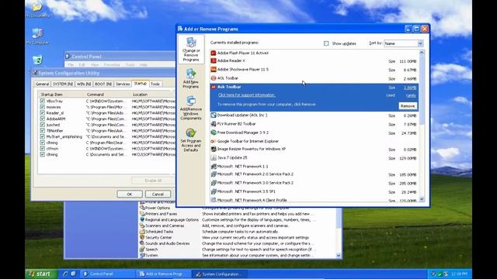Uncheck the MyStart_antiphishing startup item
The width and height of the screenshot is (497, 279).
43,136
